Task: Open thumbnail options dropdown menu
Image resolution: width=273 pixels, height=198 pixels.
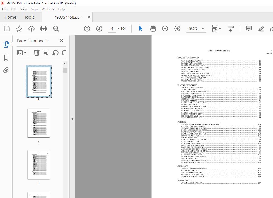Action: (21, 53)
